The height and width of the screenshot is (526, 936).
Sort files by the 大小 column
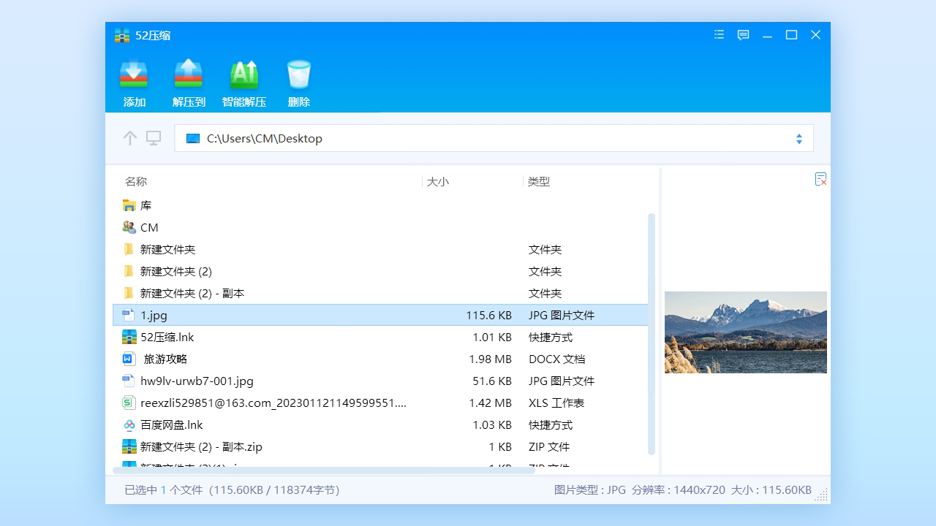pyautogui.click(x=438, y=181)
